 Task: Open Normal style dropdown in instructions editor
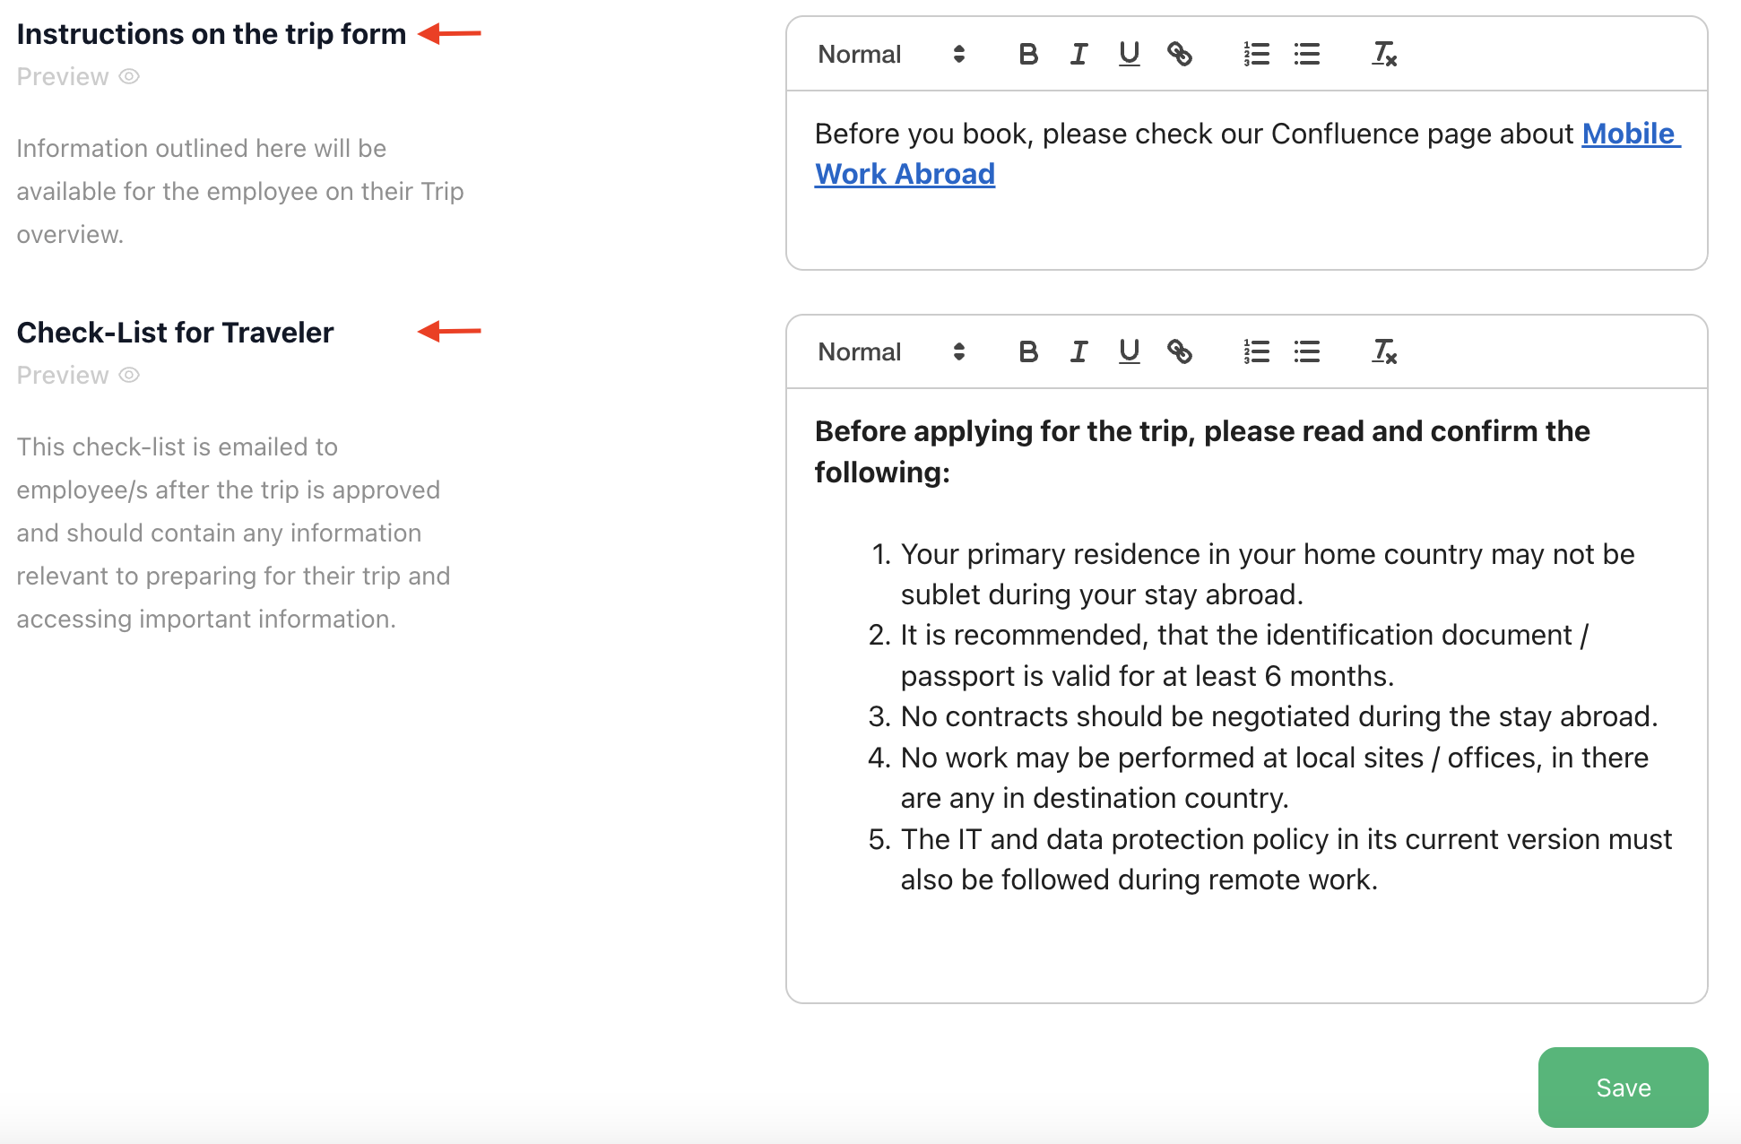(890, 55)
